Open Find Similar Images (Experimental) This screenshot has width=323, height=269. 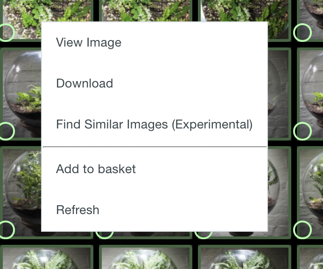[x=154, y=124]
